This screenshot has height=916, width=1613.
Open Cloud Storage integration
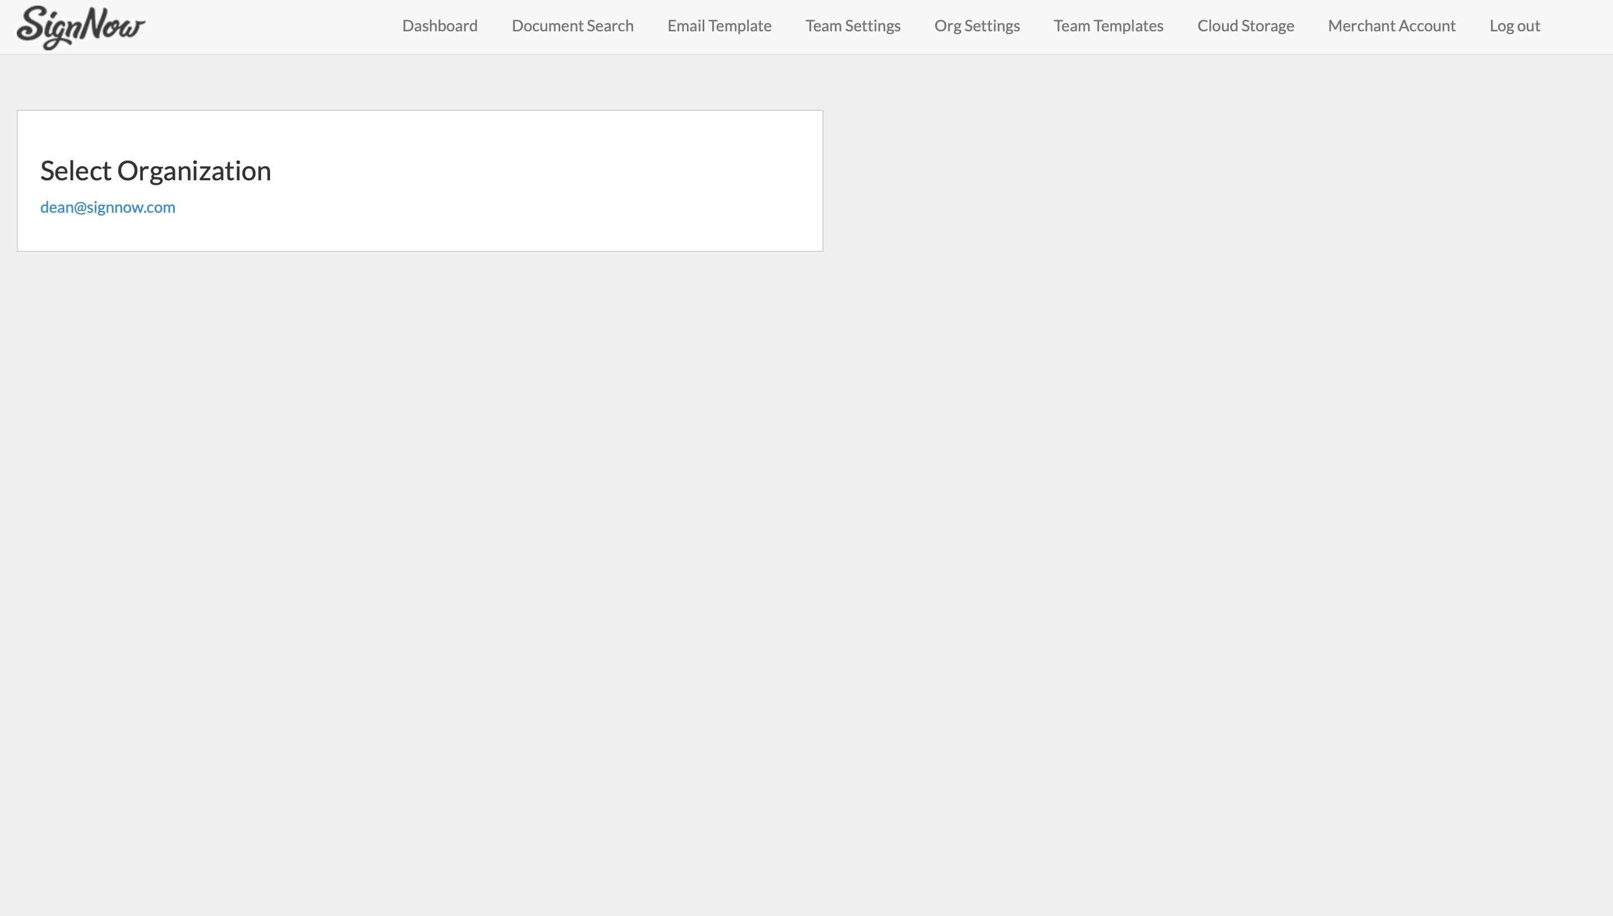pos(1245,25)
